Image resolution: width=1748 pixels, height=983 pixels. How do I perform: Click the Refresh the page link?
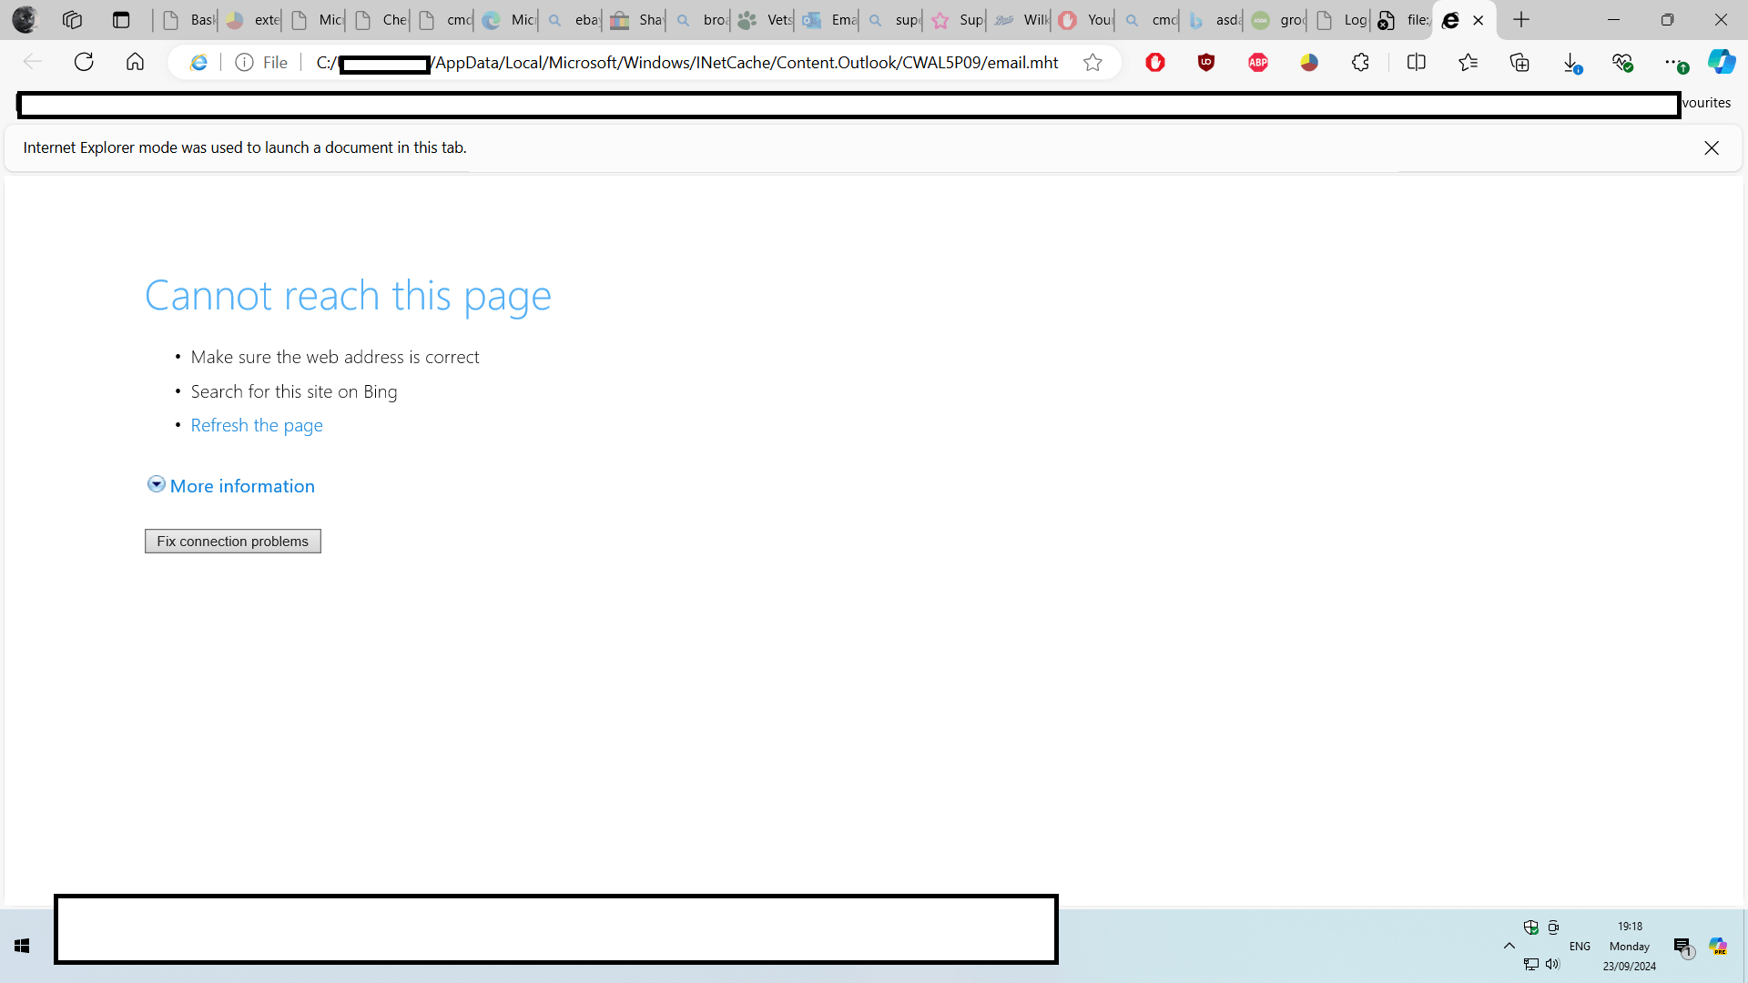click(x=257, y=426)
